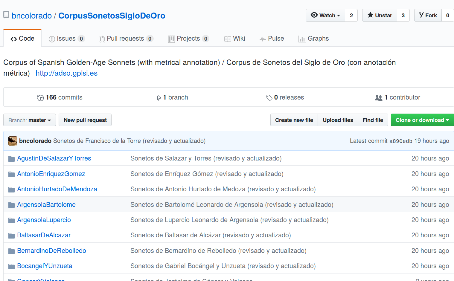View the Pulse tab
The height and width of the screenshot is (281, 454).
click(x=272, y=39)
